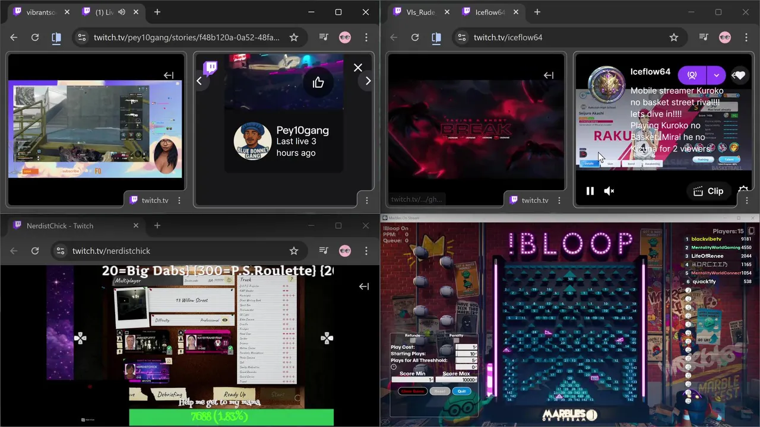Image resolution: width=760 pixels, height=427 pixels.
Task: Open a new tab in the nerdistchick window
Action: click(x=157, y=225)
